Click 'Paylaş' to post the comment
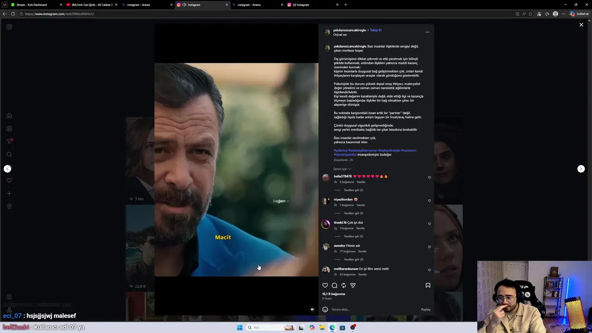592x333 pixels. tap(425, 309)
